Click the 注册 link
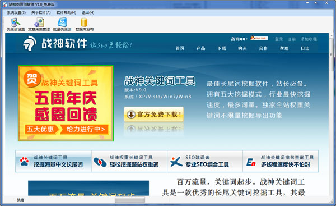Viewport: 336px width, 206px height. click(292, 39)
